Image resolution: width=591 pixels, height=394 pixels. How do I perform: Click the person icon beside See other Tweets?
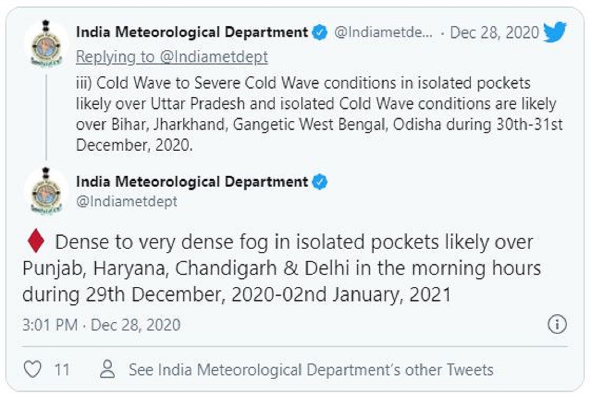(x=107, y=369)
